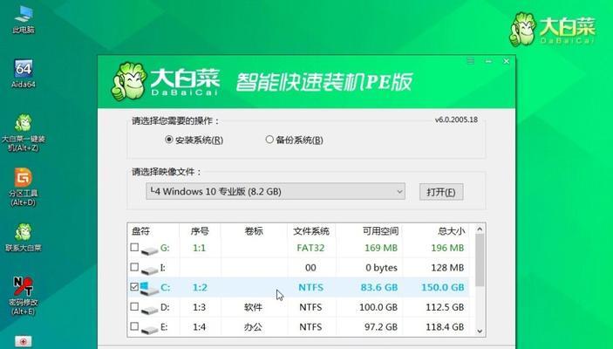Sort by the 卷标 column header
613x349 pixels.
(x=254, y=231)
